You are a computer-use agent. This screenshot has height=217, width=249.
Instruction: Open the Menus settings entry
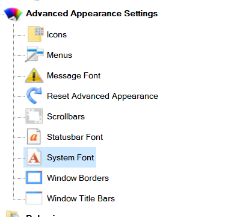[x=60, y=55]
